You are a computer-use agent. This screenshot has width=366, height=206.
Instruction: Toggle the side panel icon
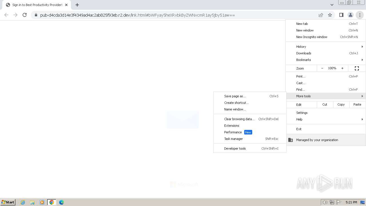coord(341,15)
